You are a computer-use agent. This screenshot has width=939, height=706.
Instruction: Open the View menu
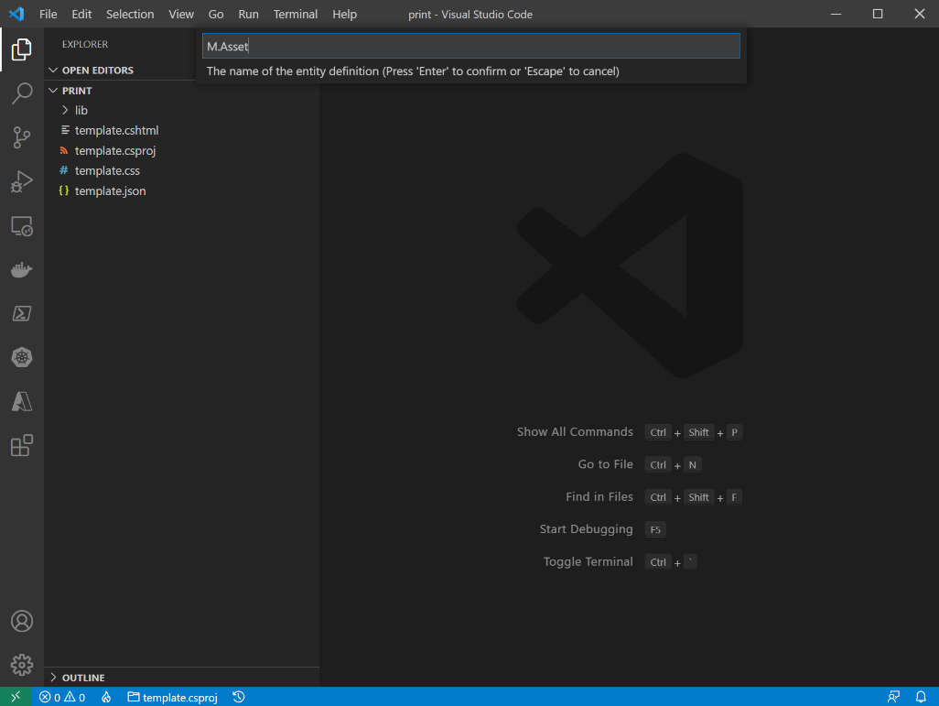click(181, 14)
